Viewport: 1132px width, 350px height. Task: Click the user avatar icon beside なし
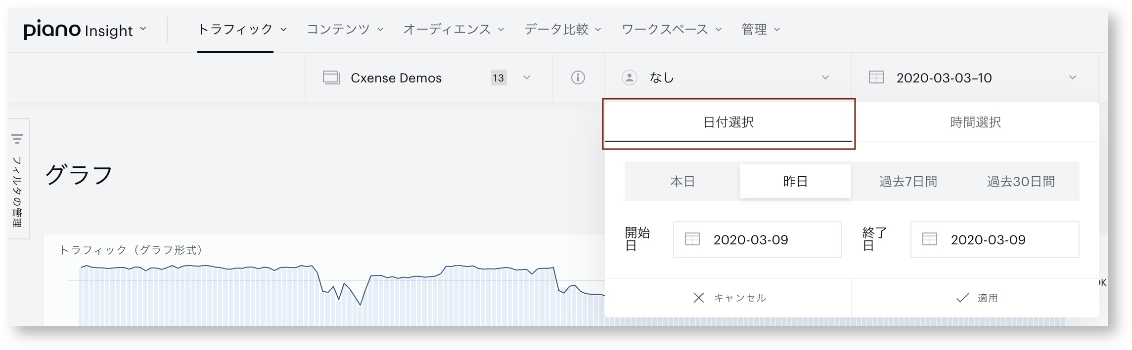tap(629, 78)
